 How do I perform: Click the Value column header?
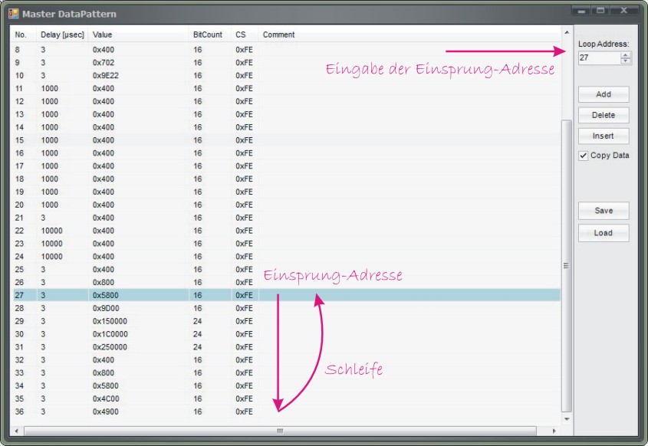[139, 34]
